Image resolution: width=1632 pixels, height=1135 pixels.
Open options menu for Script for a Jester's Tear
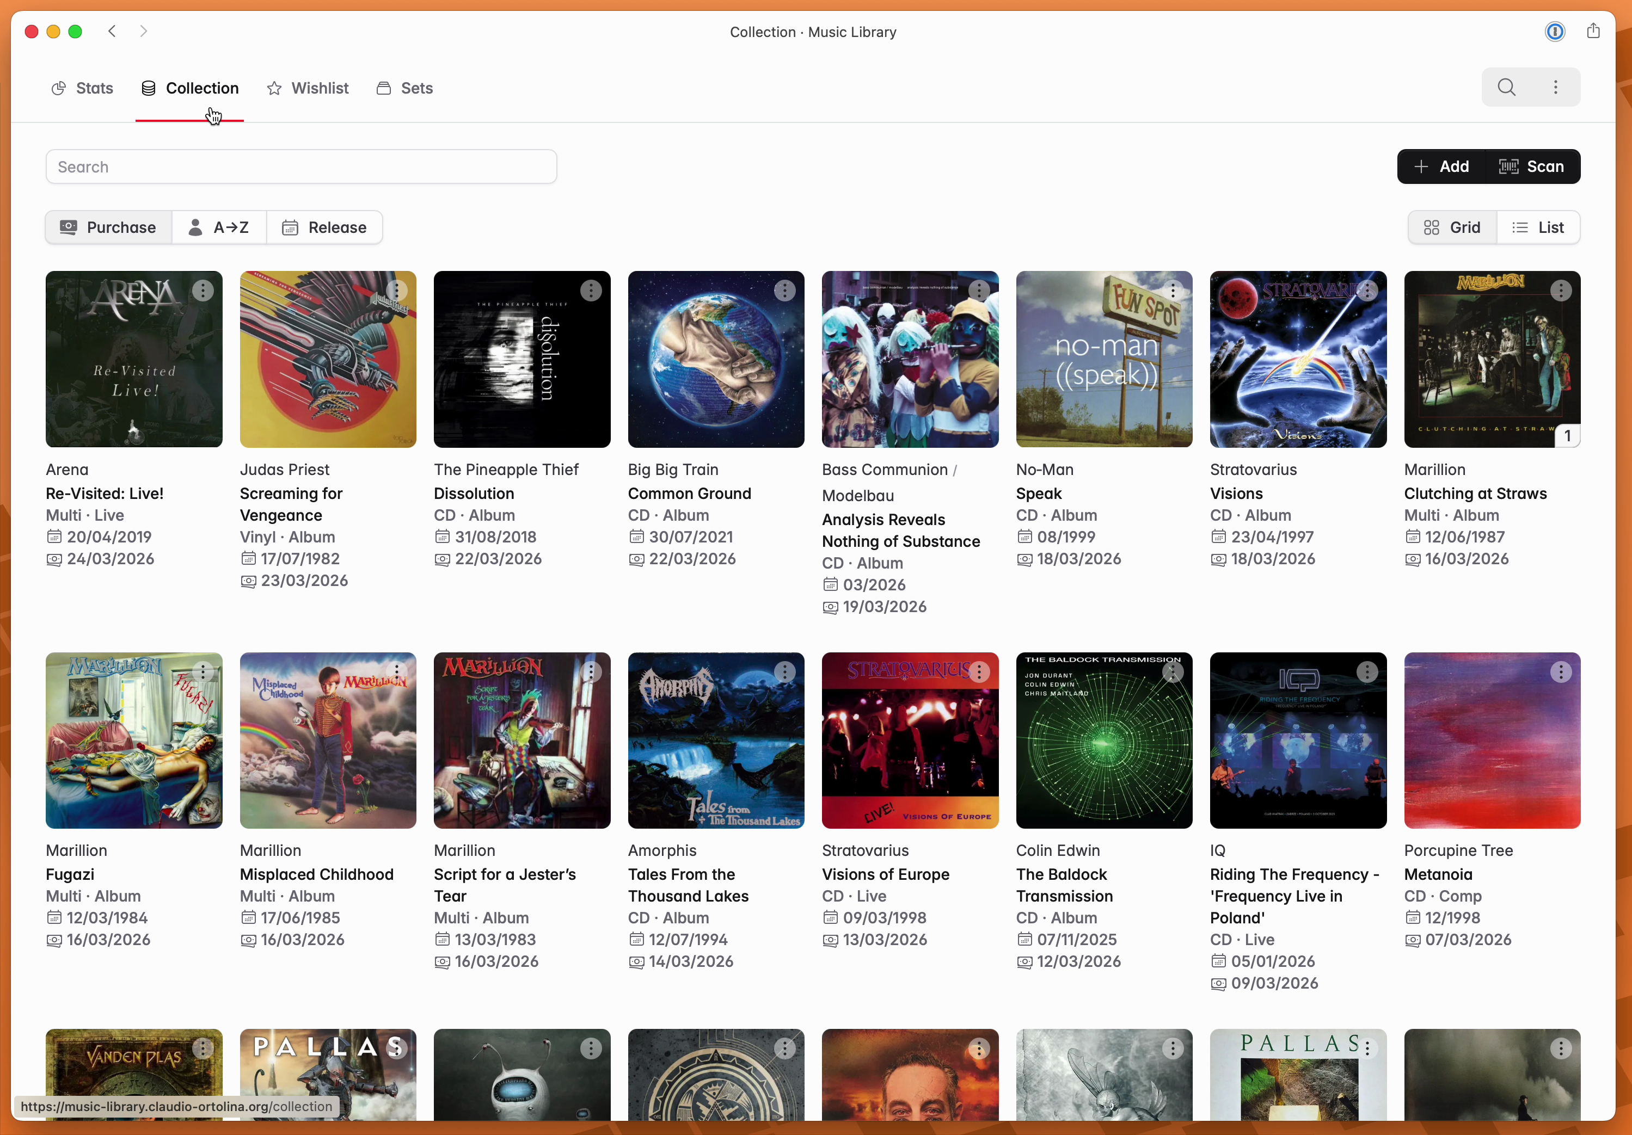[x=591, y=672]
